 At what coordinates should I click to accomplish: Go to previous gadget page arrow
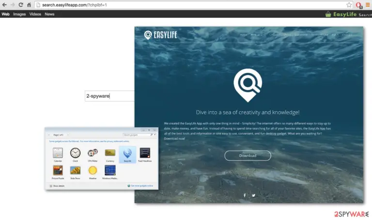(49, 135)
